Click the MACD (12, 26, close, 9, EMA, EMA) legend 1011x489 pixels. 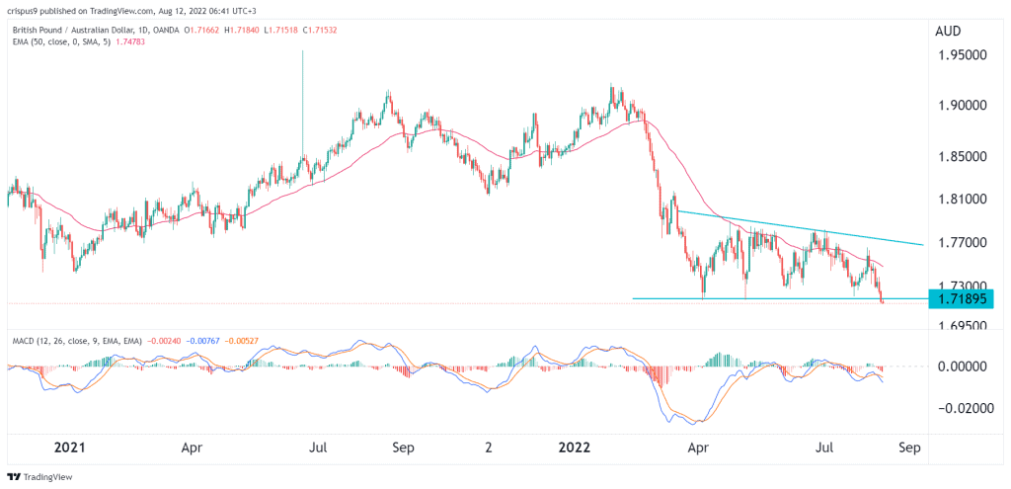point(75,341)
